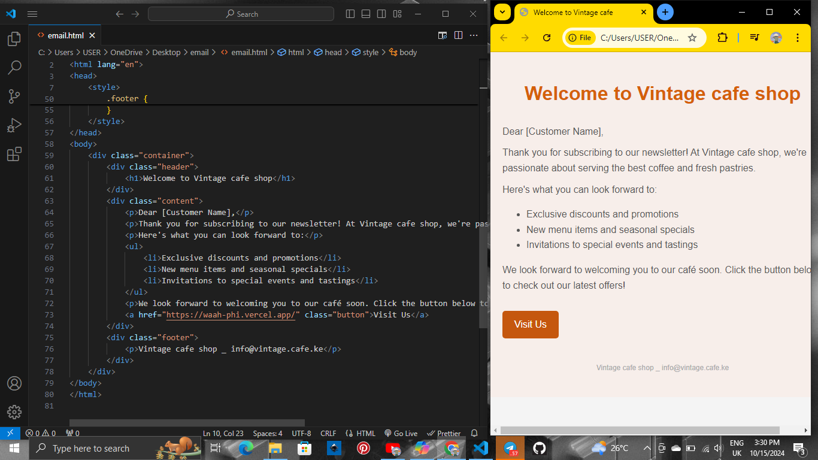Open the VS Code hamburger menu
The height and width of the screenshot is (460, 818).
(32, 14)
